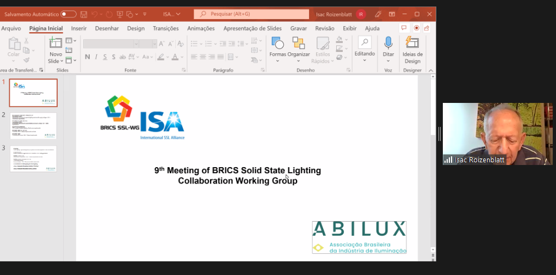Toggle underline S formatting button
The width and height of the screenshot is (556, 275).
(105, 57)
